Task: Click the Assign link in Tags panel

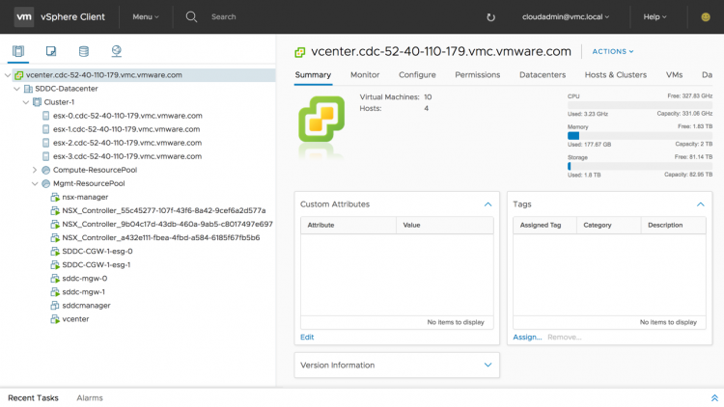Action: (527, 337)
